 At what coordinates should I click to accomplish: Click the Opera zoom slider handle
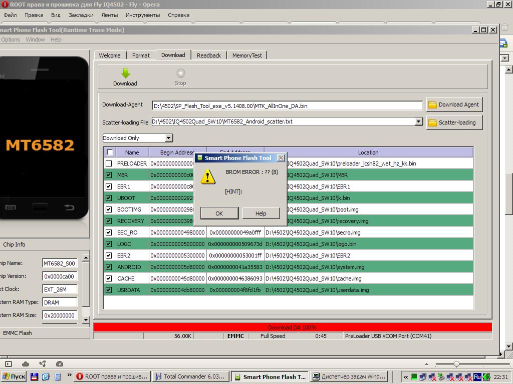pyautogui.click(x=456, y=364)
